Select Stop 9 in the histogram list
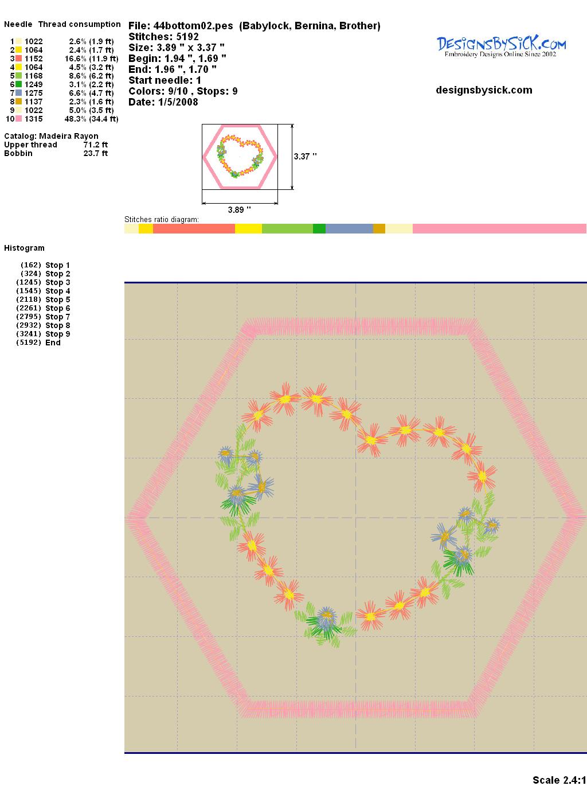 tap(57, 334)
